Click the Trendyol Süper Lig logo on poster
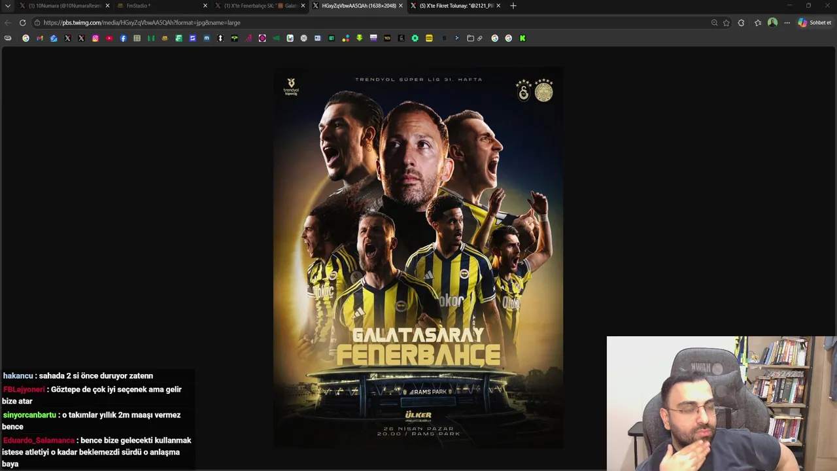The image size is (837, 471). point(291,87)
